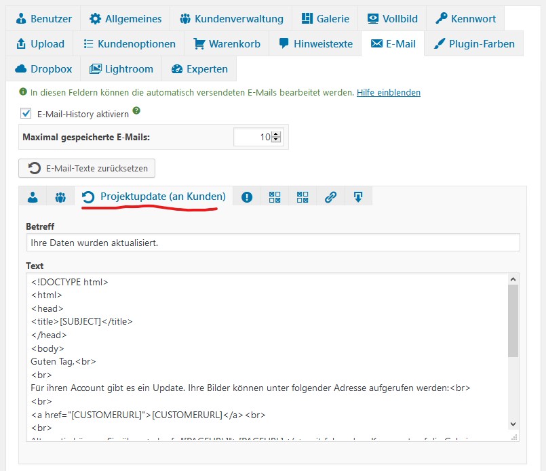Open the user group email tab icon
Screen dimensions: 546x471
(60, 197)
